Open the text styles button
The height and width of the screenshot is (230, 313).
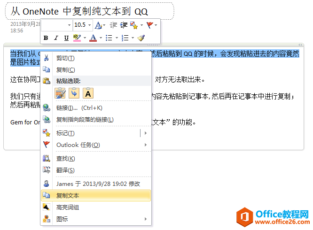(x=100, y=25)
